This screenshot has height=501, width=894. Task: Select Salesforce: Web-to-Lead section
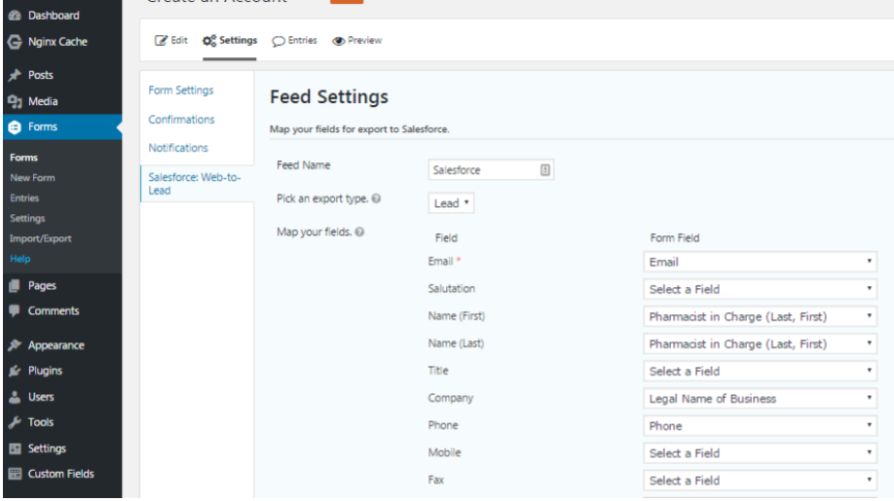195,184
